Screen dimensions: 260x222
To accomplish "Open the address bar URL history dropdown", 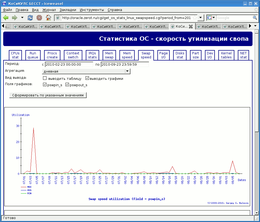I will (x=201, y=18).
